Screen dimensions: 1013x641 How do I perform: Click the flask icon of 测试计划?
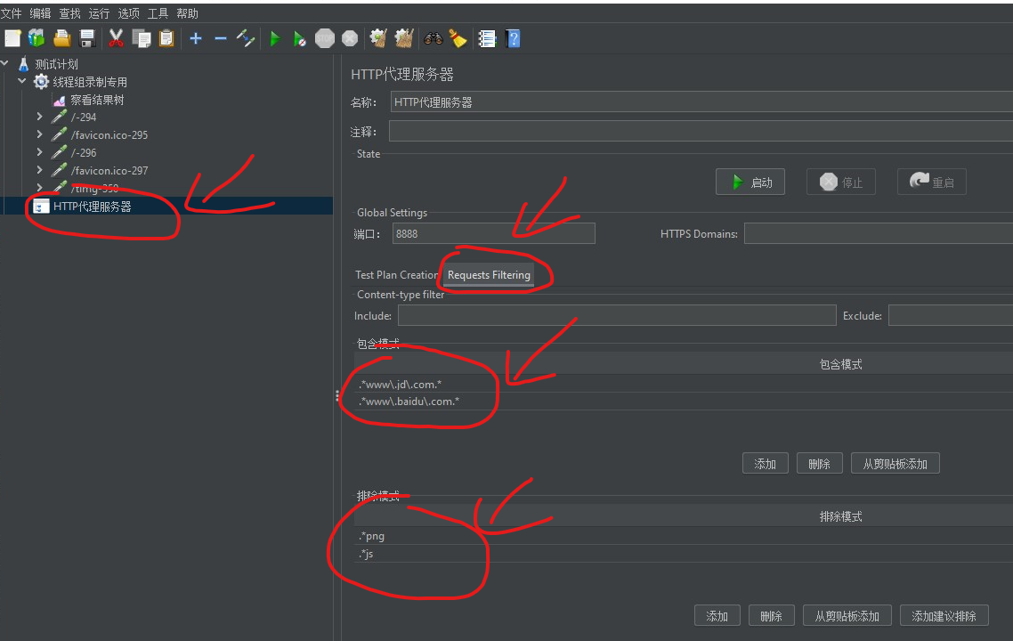[24, 64]
